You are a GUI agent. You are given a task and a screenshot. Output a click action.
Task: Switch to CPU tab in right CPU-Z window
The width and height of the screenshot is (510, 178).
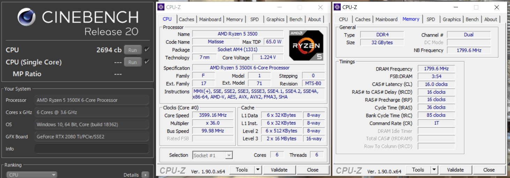[343, 19]
